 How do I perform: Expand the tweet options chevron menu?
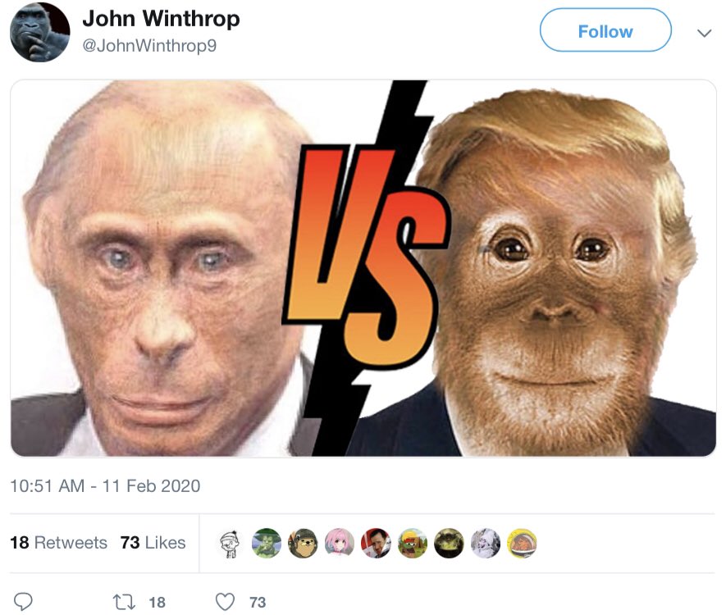pyautogui.click(x=704, y=34)
